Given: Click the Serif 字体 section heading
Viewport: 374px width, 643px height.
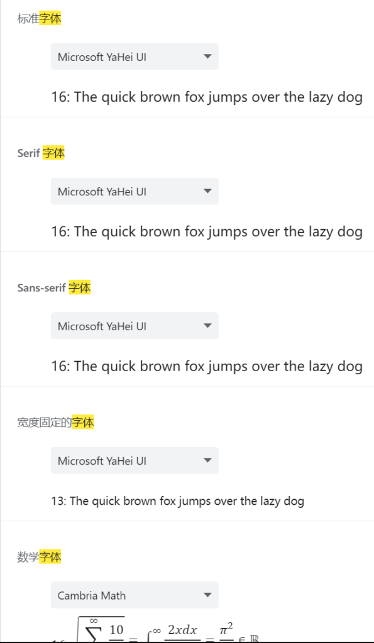Looking at the screenshot, I should coord(41,153).
